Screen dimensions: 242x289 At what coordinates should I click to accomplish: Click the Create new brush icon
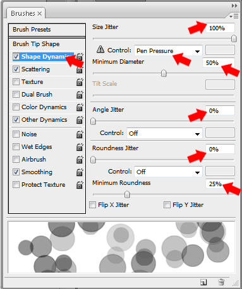pos(203,282)
